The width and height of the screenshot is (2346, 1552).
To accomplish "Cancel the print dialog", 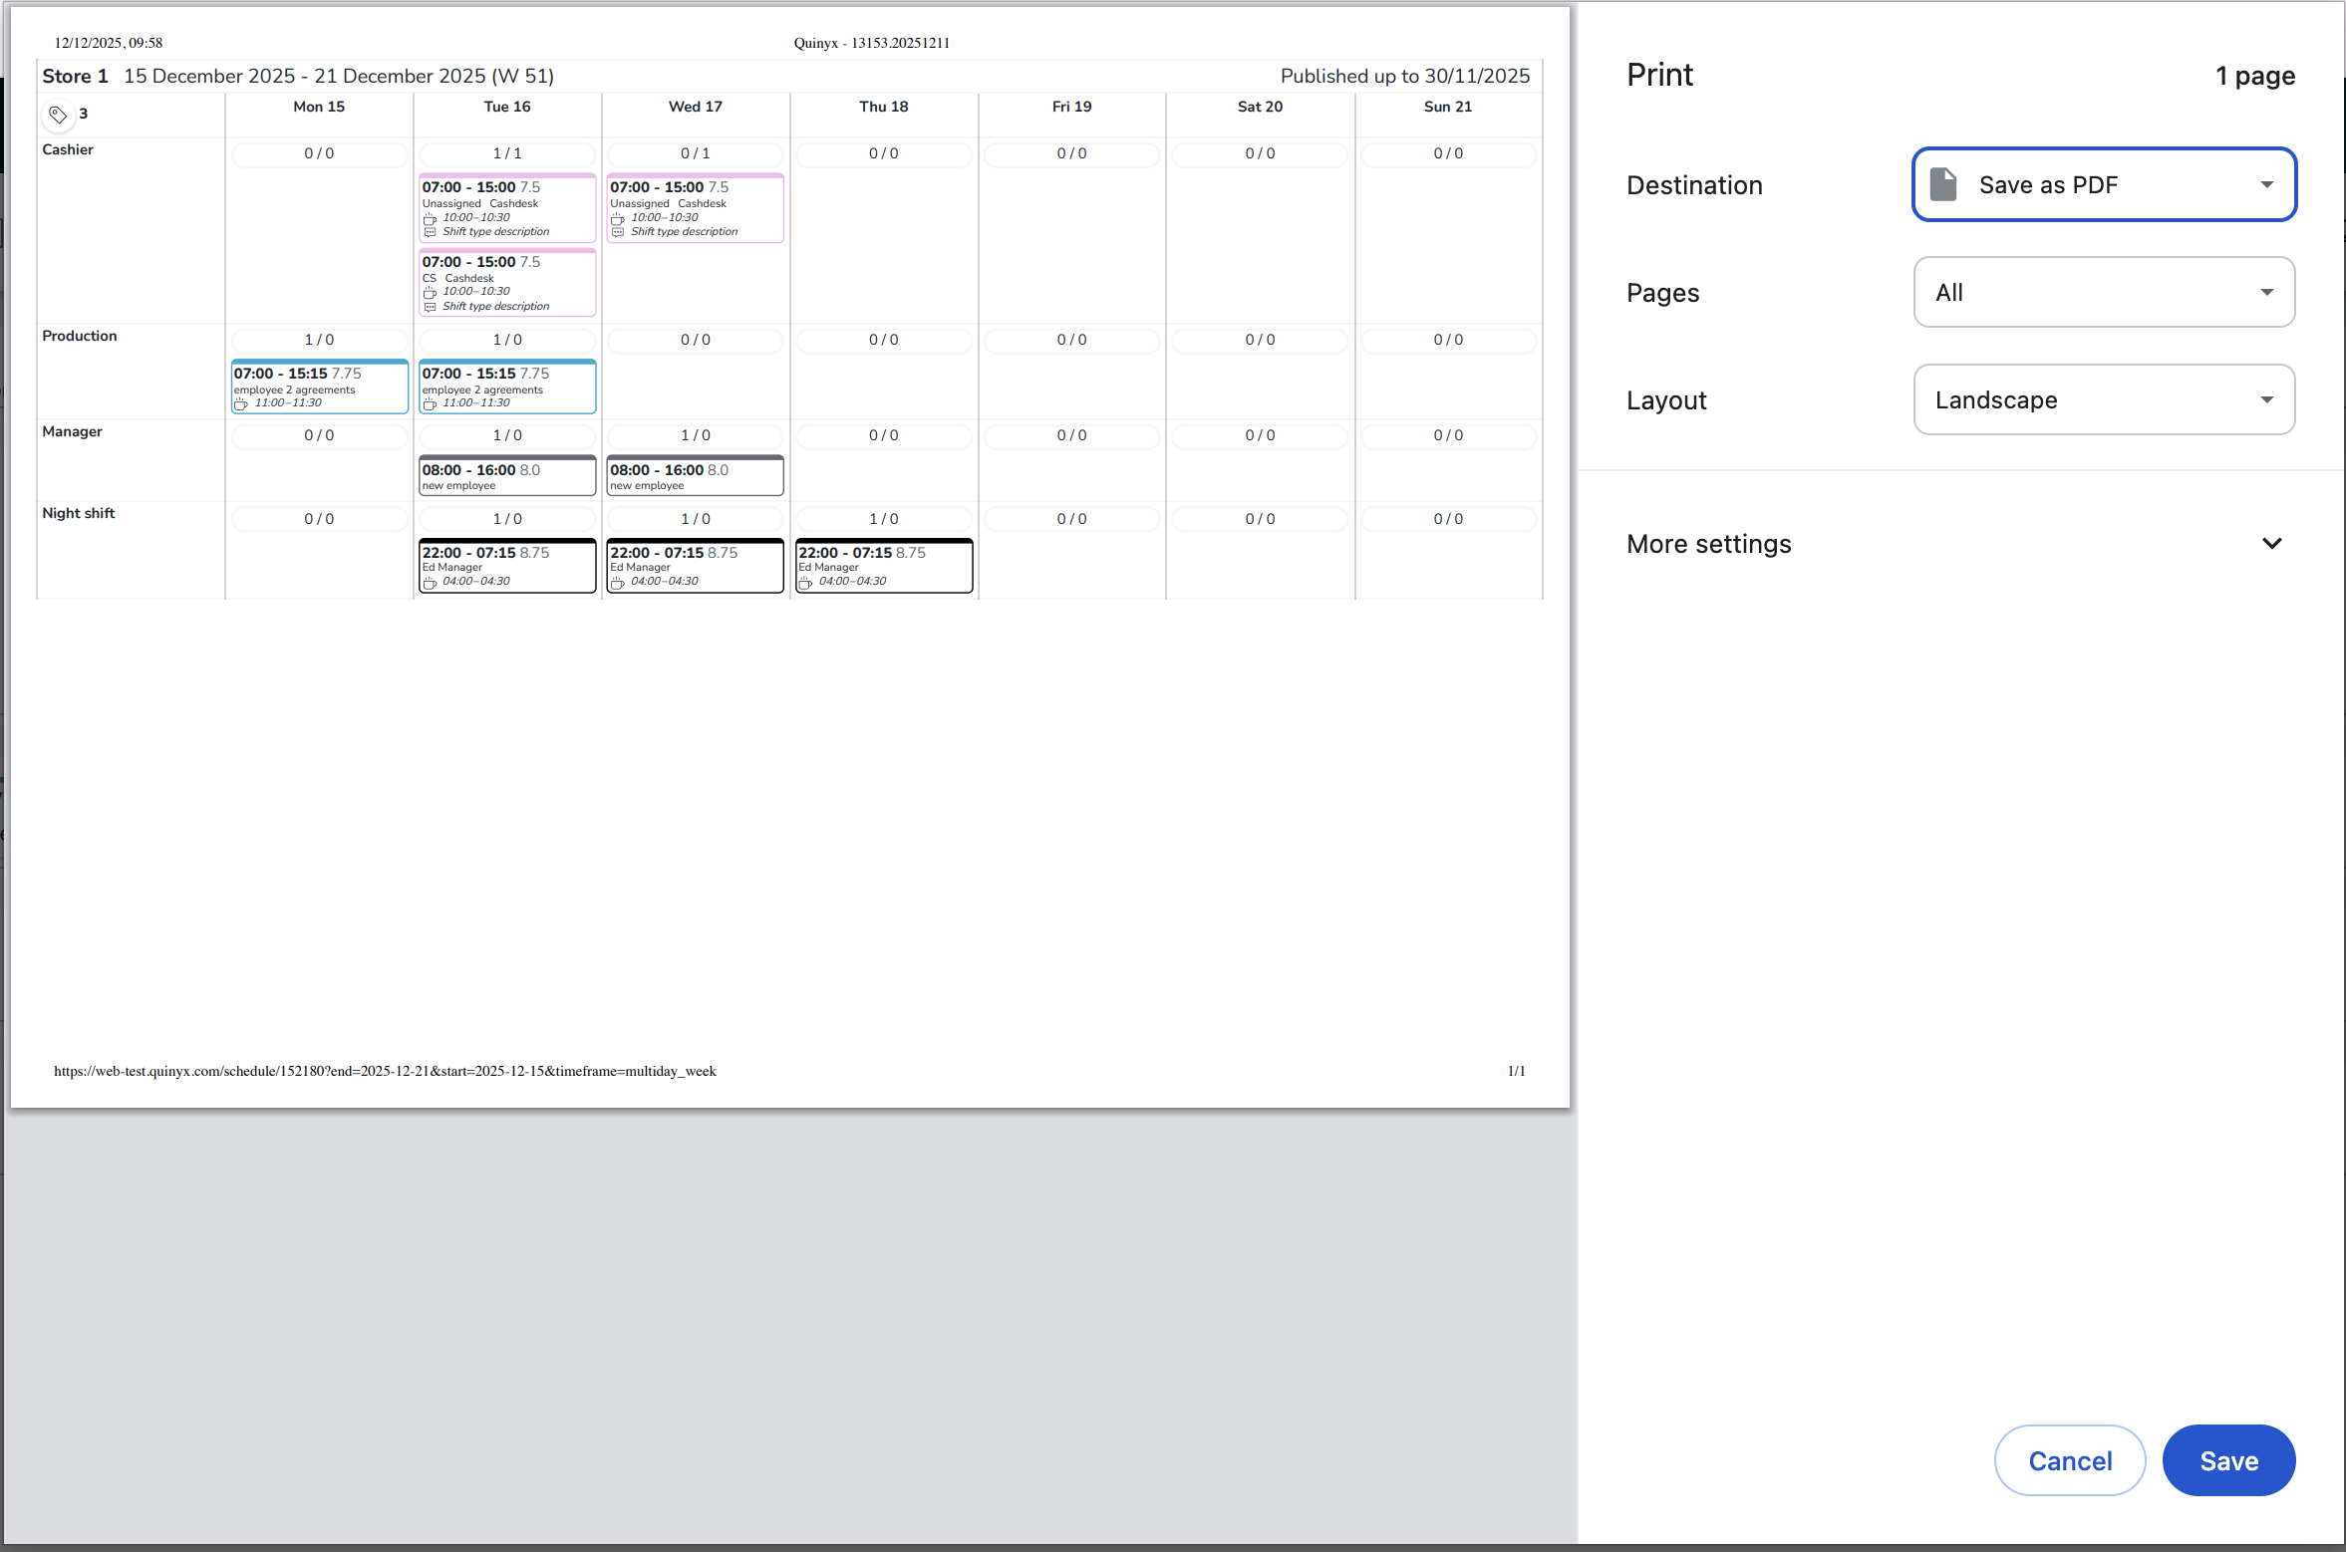I will 2070,1460.
